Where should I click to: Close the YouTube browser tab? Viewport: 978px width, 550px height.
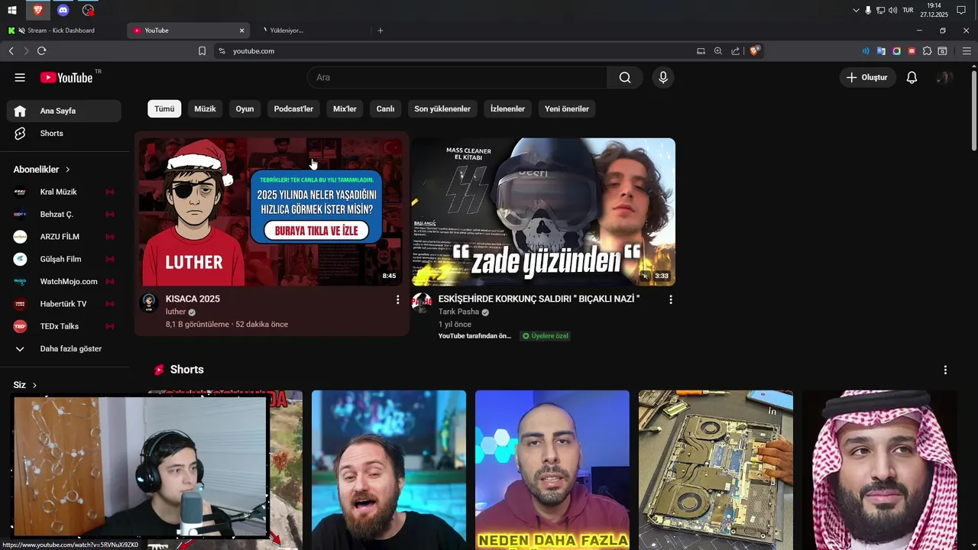242,31
